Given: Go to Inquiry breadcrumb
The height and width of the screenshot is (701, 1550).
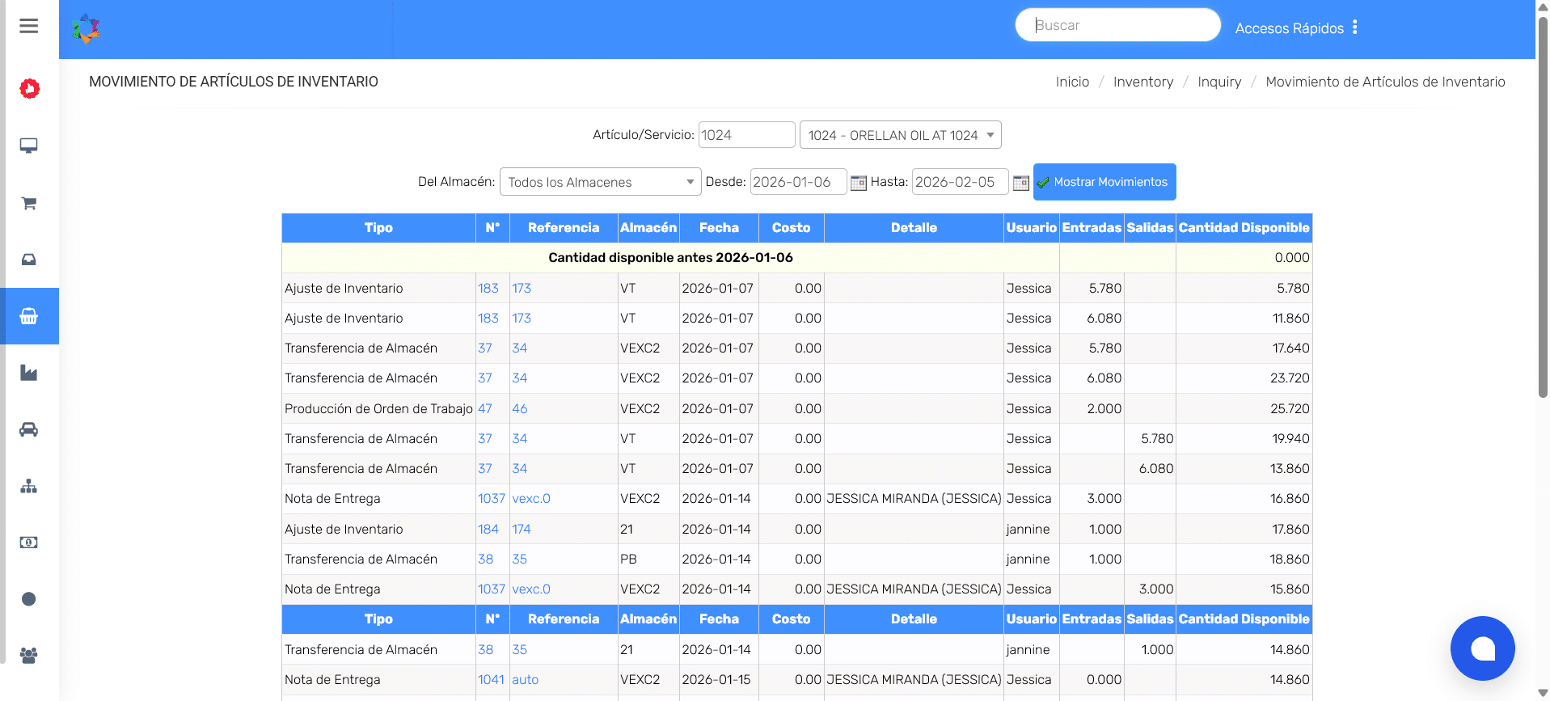Looking at the screenshot, I should (x=1219, y=82).
